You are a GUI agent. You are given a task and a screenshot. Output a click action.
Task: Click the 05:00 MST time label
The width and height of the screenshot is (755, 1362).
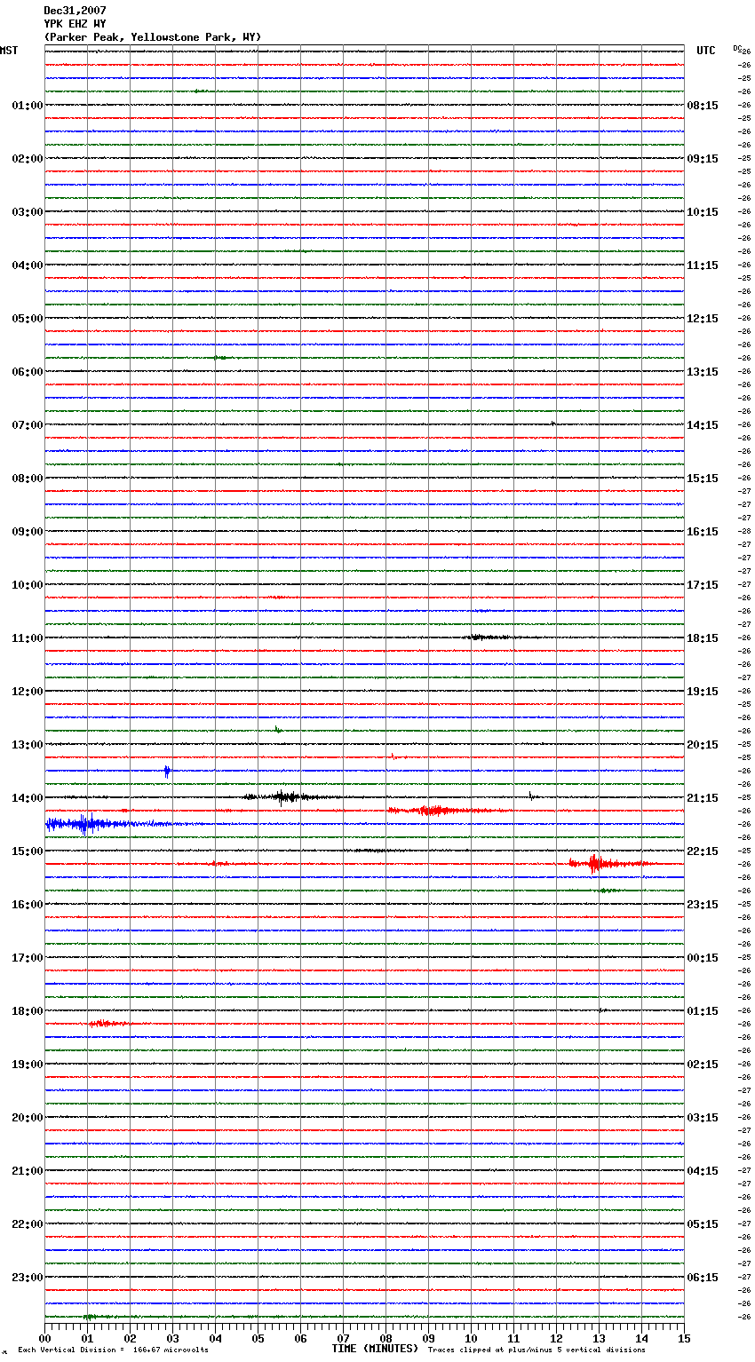coord(27,319)
